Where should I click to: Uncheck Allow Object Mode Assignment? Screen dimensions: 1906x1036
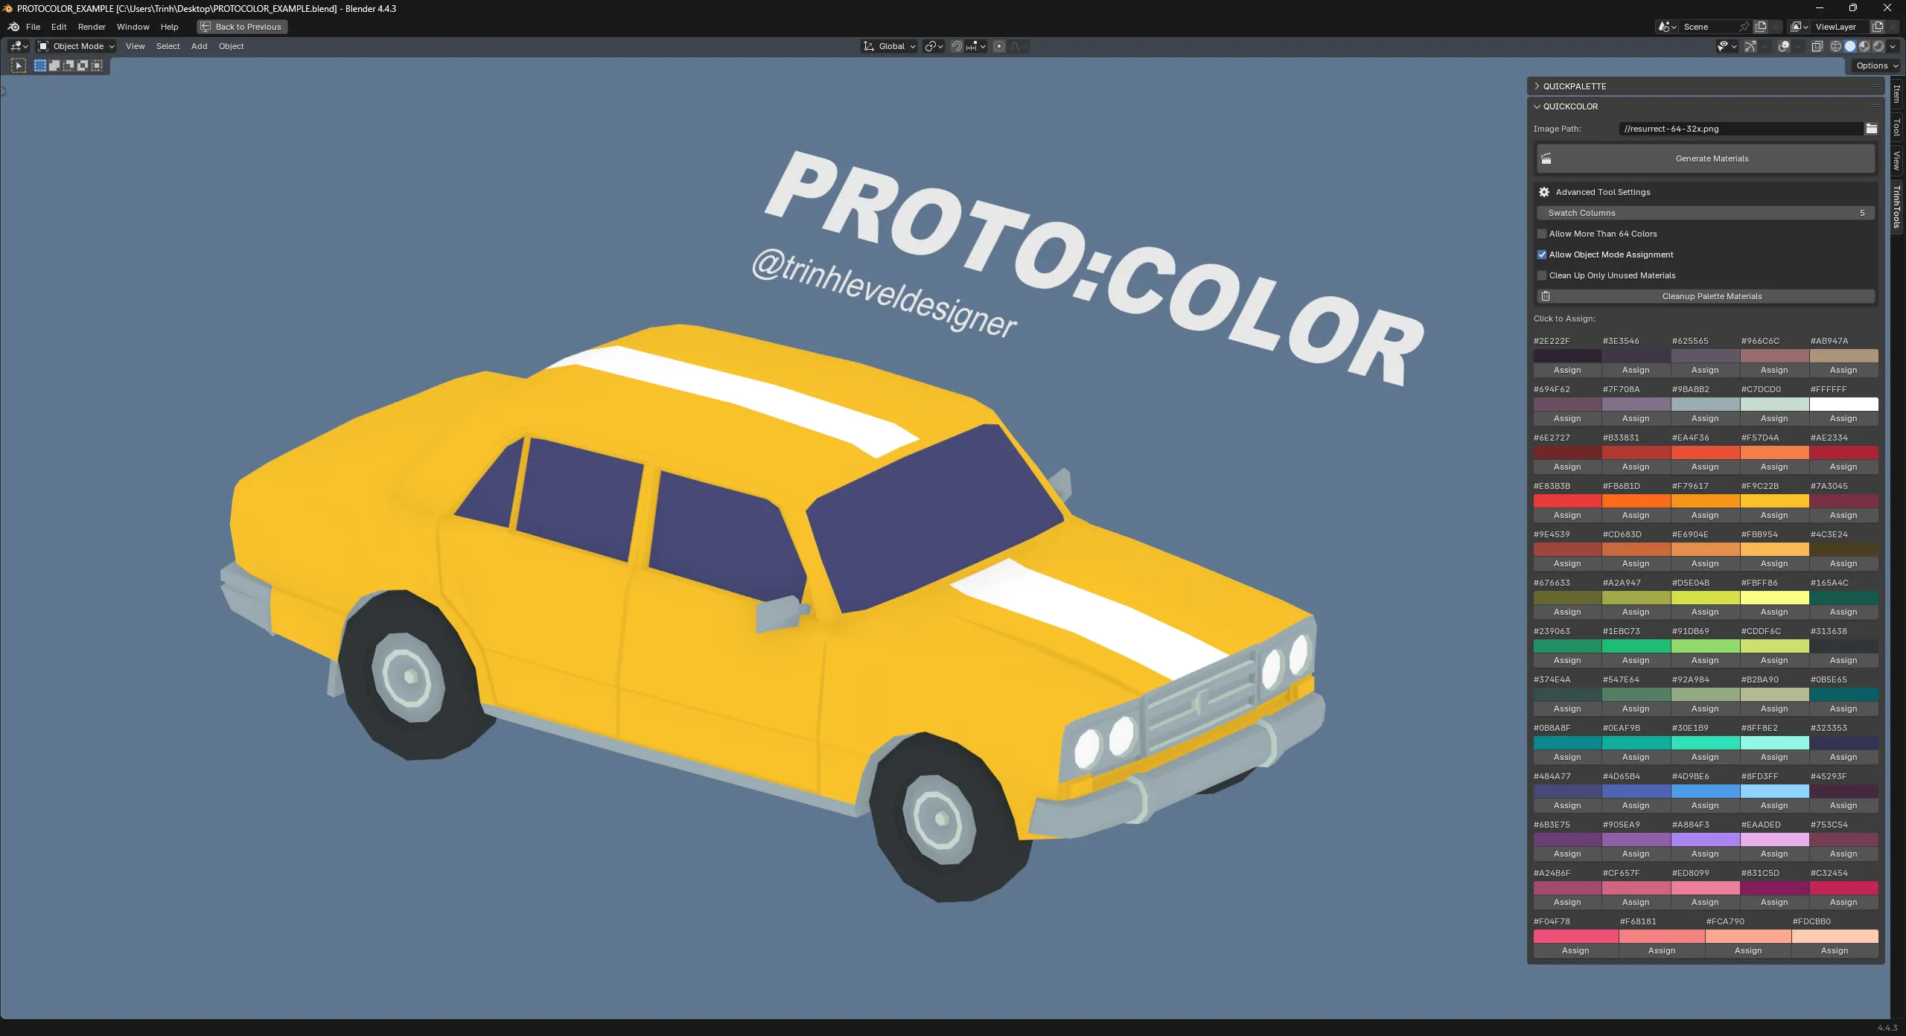click(1542, 255)
